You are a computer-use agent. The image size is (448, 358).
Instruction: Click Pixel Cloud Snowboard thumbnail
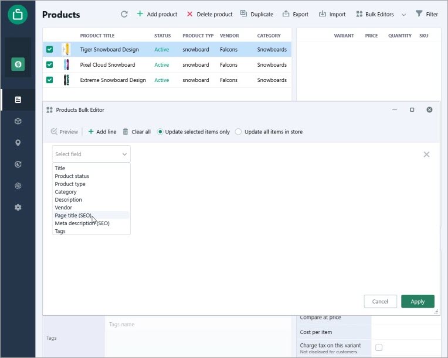[66, 65]
